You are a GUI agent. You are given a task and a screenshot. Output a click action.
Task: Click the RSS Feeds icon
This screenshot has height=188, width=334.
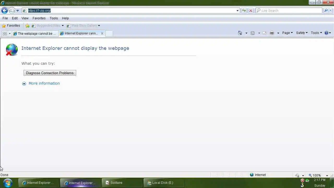252,33
